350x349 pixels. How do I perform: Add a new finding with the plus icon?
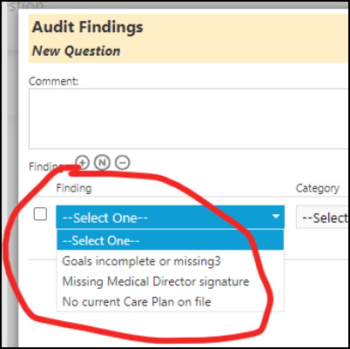pyautogui.click(x=83, y=163)
